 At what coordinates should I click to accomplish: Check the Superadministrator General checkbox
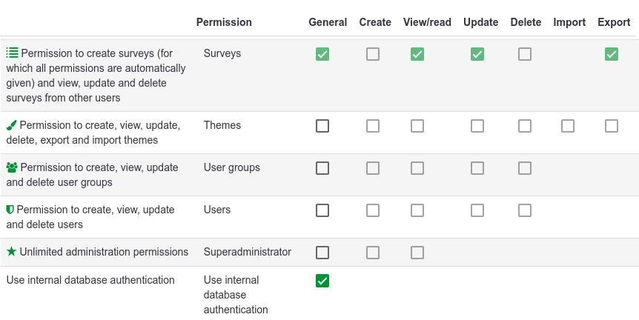tap(322, 253)
